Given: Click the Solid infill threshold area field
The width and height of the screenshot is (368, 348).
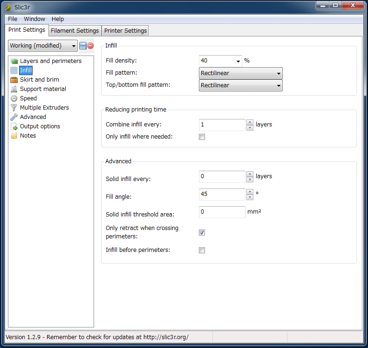Looking at the screenshot, I should pyautogui.click(x=222, y=212).
